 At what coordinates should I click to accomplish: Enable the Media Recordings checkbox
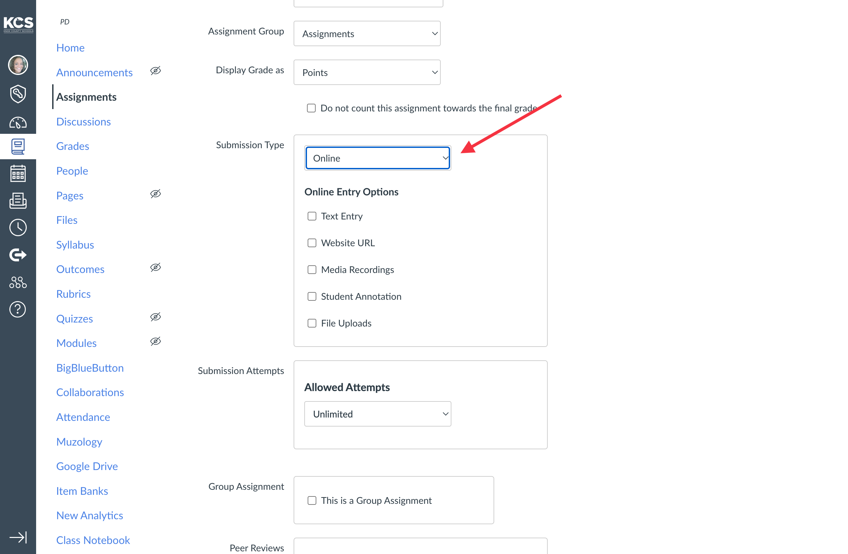[312, 270]
